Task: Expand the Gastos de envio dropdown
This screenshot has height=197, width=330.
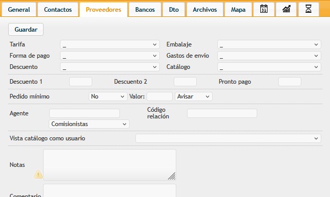Action: 269,56
